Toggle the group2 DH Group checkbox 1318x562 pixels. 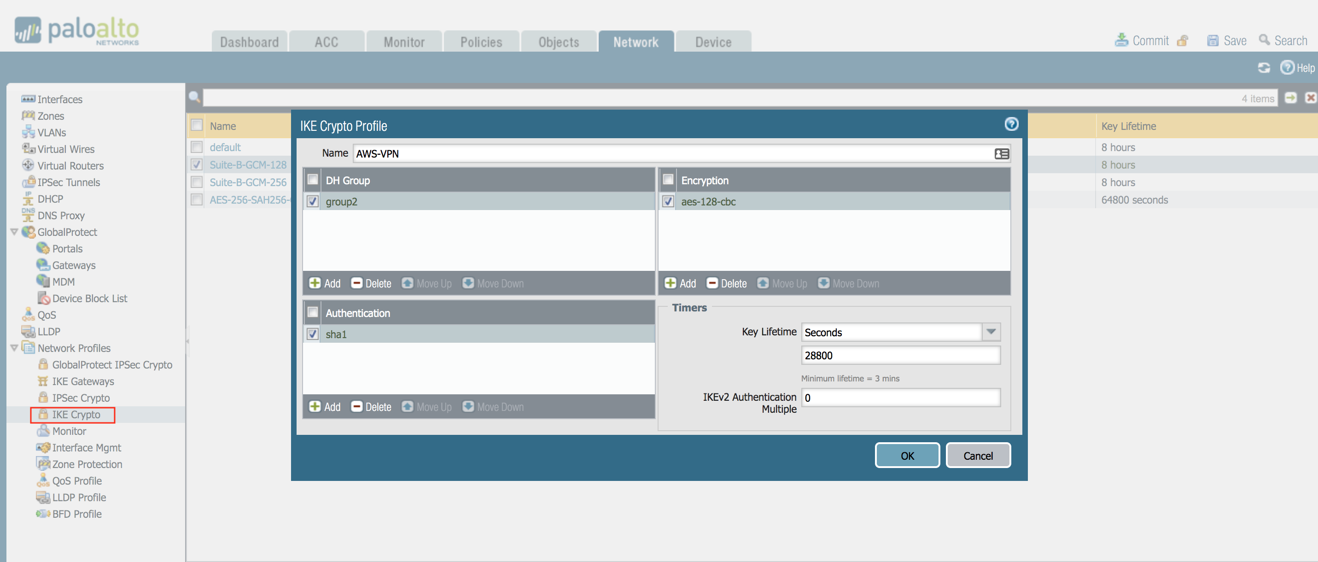315,201
